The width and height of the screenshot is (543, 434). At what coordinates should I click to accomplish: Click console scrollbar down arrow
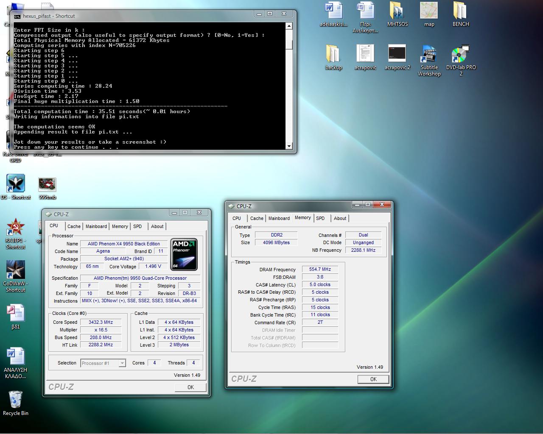click(289, 146)
